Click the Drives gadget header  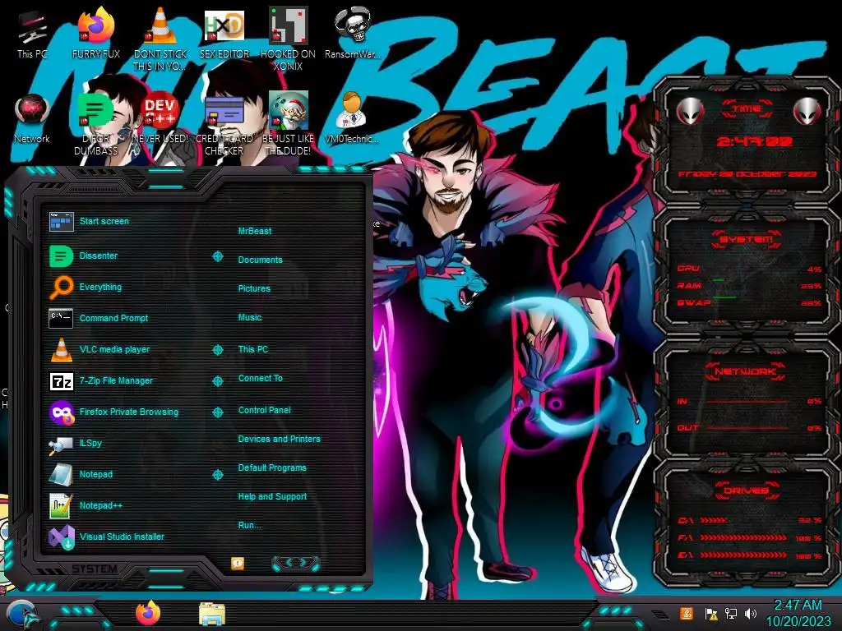click(745, 491)
